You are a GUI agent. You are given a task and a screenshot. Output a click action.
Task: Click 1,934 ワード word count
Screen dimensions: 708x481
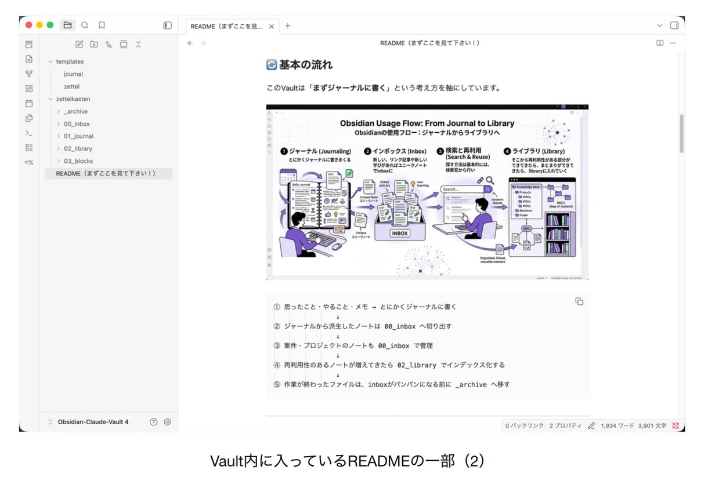(617, 425)
